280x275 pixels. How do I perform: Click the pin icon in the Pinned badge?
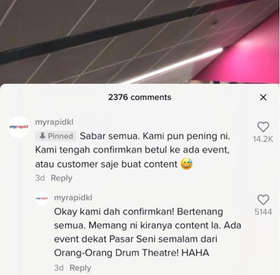pos(42,136)
